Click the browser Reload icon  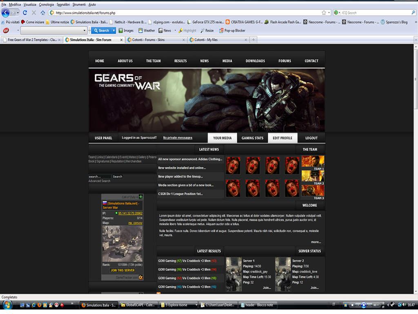click(25, 13)
